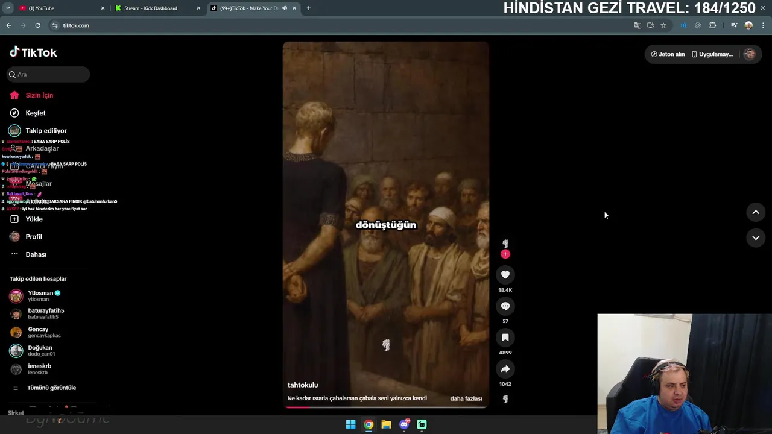Like the video with the heart icon
This screenshot has width=772, height=434.
click(x=505, y=275)
